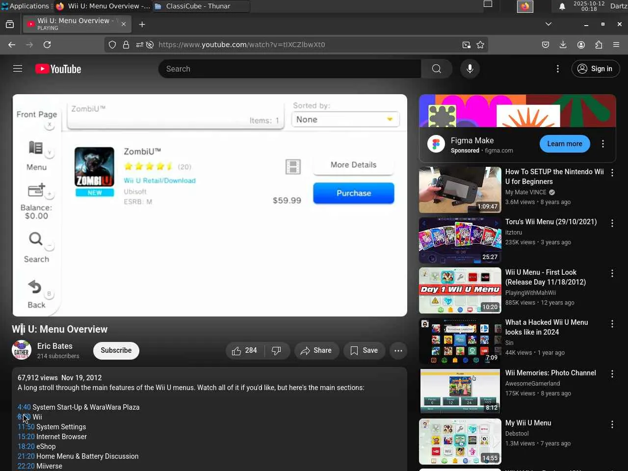Jump to 11:50 System Settings timestamp
This screenshot has height=471, width=628.
pos(26,427)
